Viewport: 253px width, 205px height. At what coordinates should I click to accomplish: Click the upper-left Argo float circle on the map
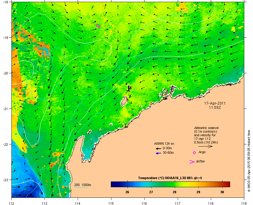point(97,25)
